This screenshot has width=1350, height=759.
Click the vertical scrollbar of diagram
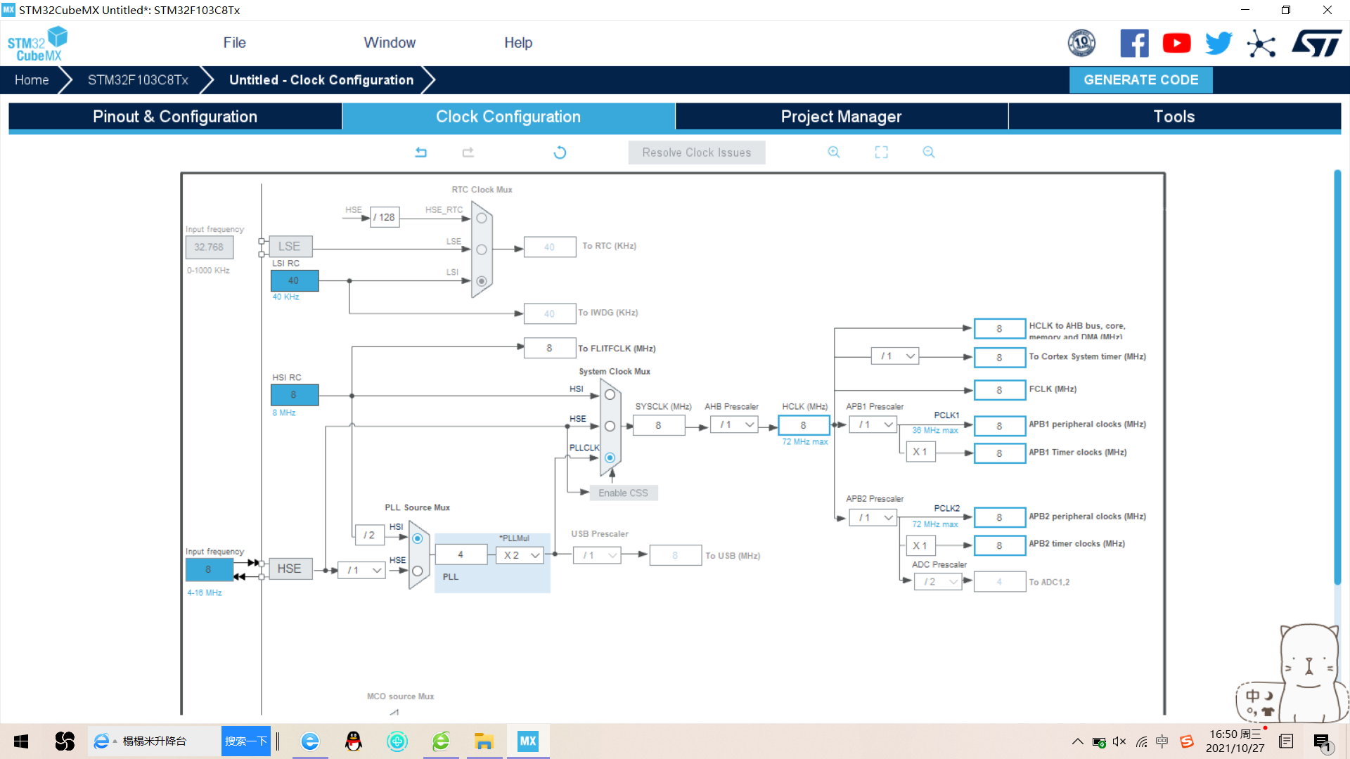tap(1337, 377)
